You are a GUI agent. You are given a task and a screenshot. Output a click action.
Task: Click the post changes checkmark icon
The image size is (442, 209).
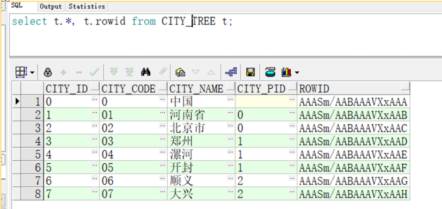point(94,73)
